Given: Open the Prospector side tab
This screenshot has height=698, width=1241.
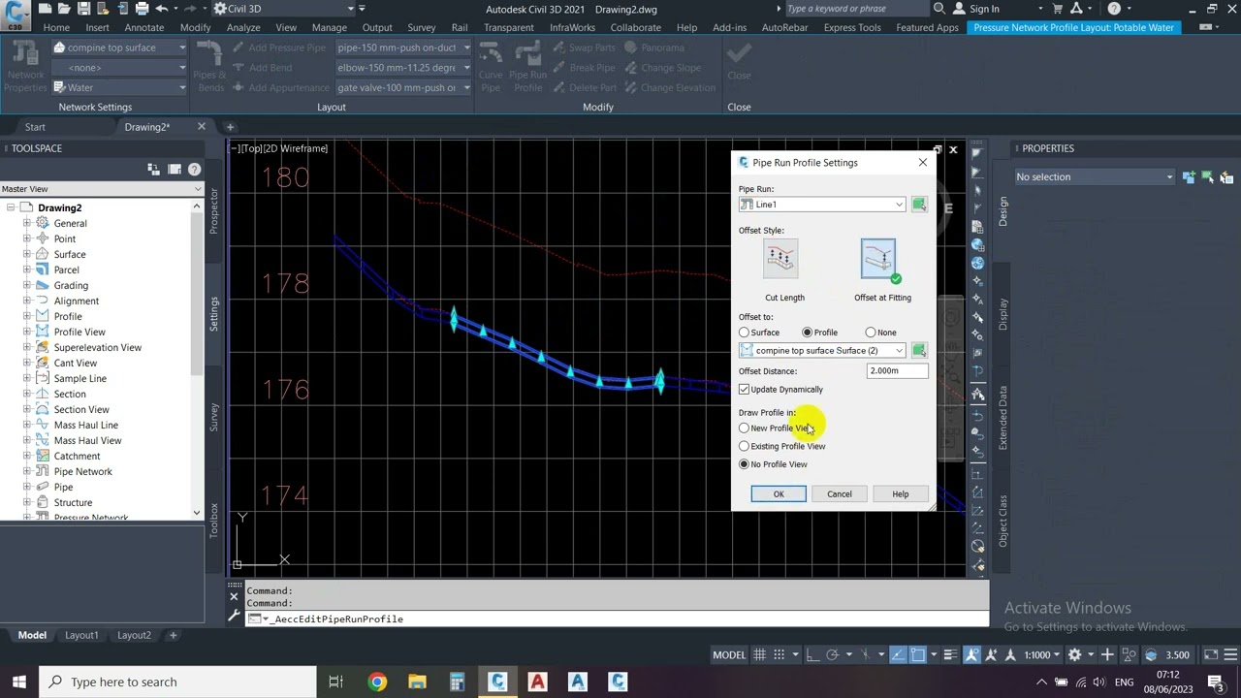Looking at the screenshot, I should [214, 210].
